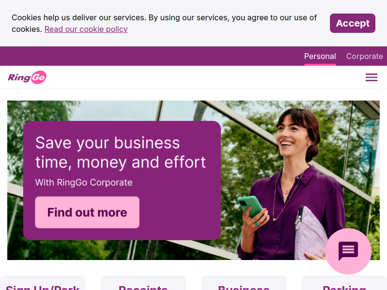The image size is (387, 290).
Task: Click the empty purple top bar area
Action: [x=148, y=56]
